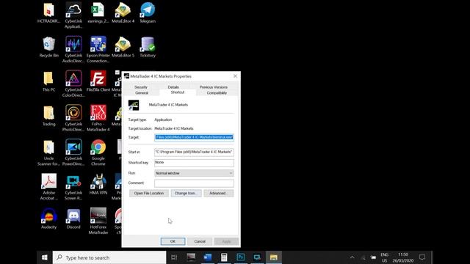Select the MetaEditor 5 desktop icon

point(123,47)
